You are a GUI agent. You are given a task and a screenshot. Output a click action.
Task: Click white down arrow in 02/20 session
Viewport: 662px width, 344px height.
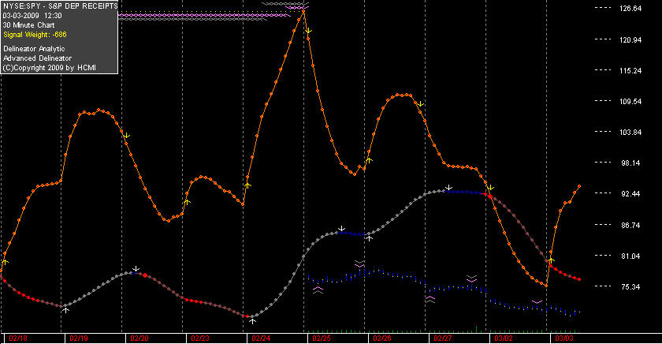click(136, 269)
